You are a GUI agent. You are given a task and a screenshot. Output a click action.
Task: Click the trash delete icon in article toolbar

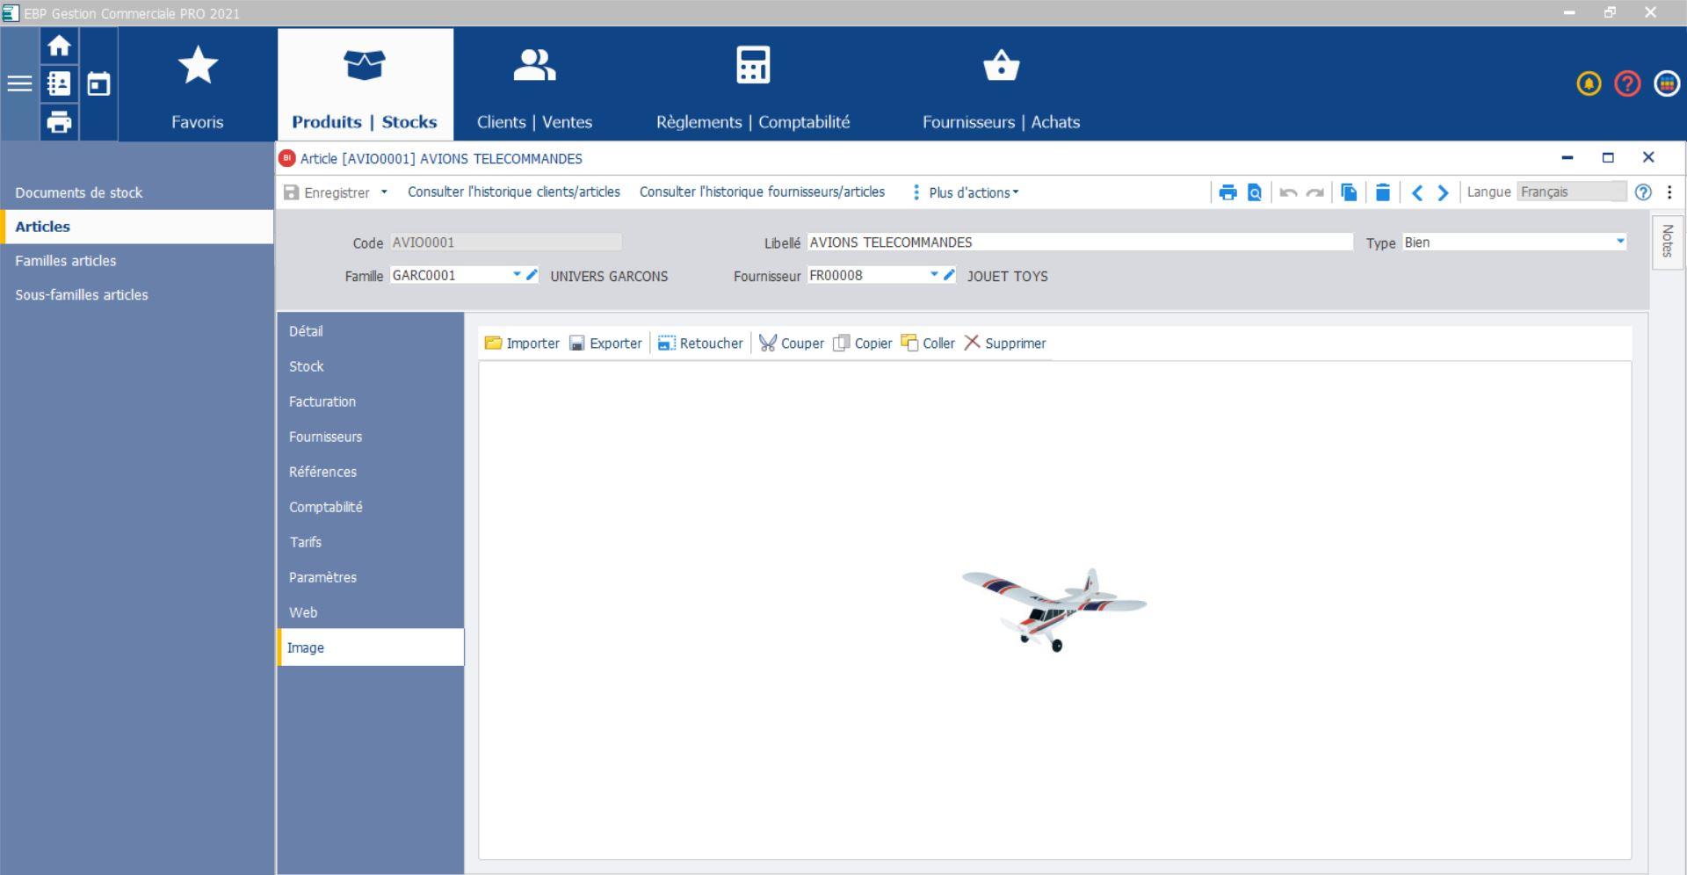point(1382,192)
